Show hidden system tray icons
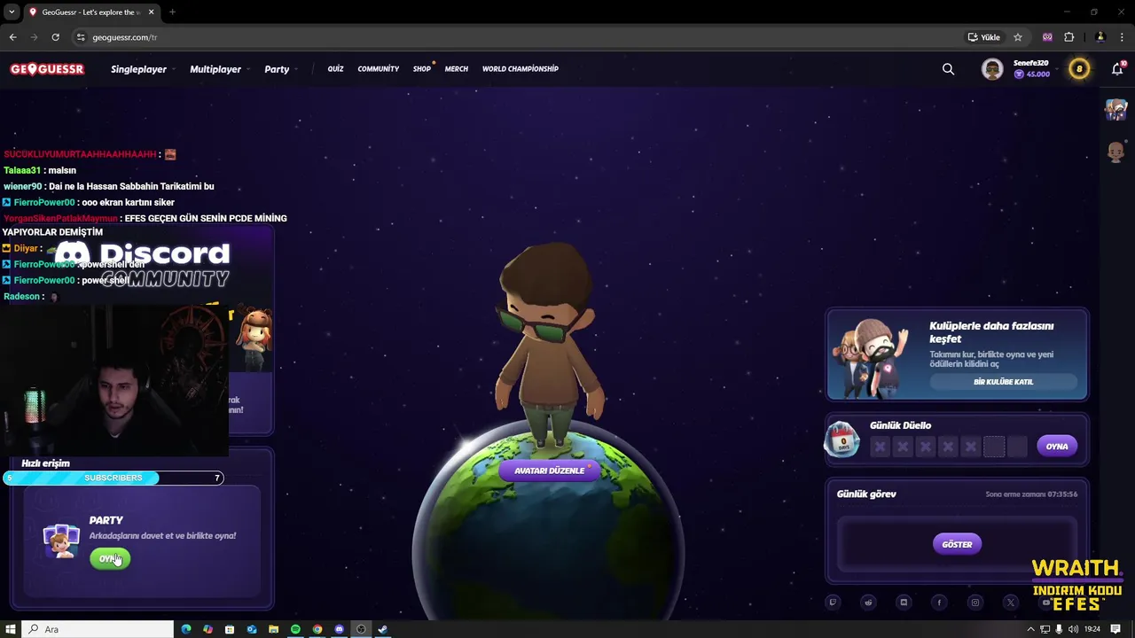This screenshot has width=1135, height=638. 1030,629
